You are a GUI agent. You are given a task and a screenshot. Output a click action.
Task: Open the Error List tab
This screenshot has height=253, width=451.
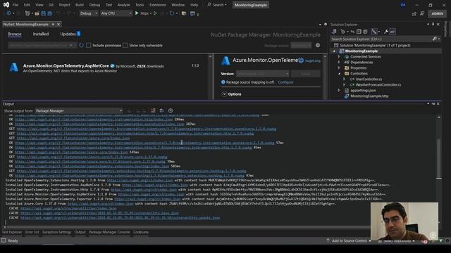coord(32,232)
